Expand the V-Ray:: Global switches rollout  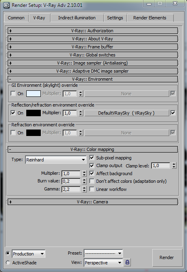click(x=92, y=55)
